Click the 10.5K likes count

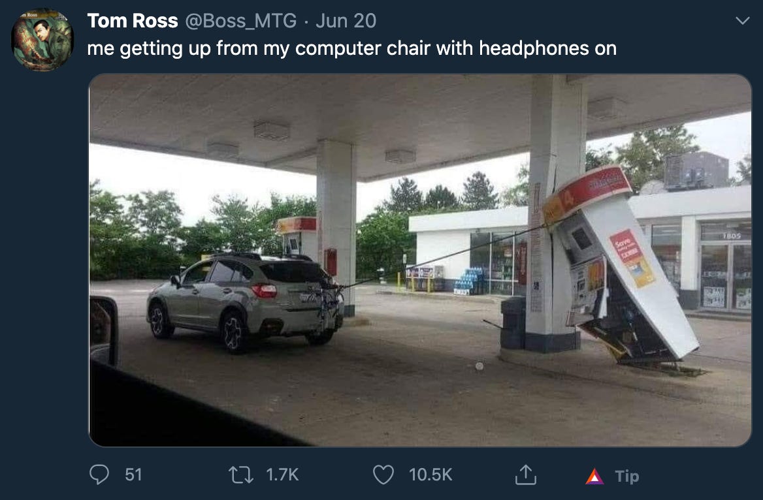tap(430, 475)
